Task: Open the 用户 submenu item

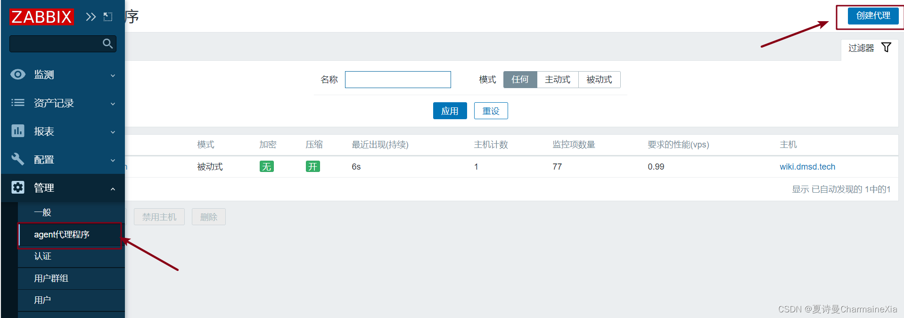Action: pyautogui.click(x=71, y=300)
